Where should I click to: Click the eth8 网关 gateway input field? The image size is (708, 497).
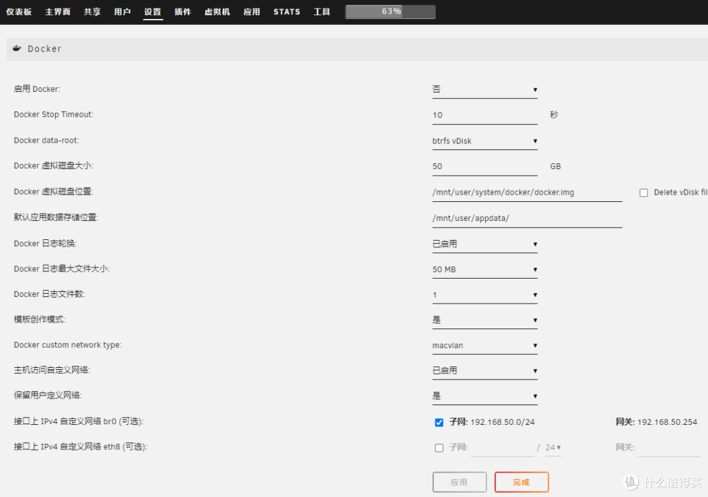pos(669,448)
